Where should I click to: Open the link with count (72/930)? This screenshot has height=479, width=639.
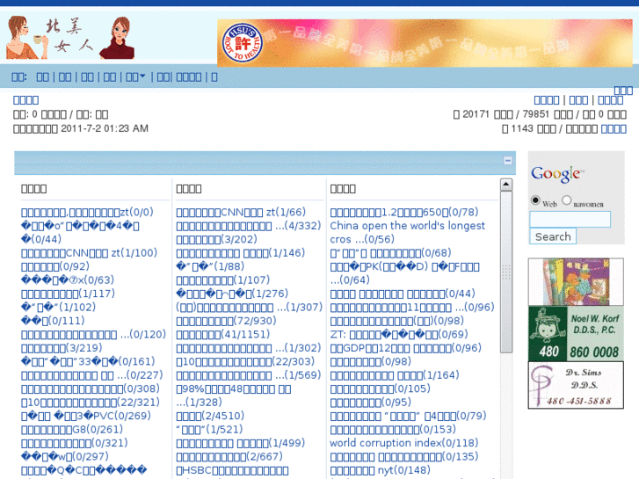coord(226,321)
